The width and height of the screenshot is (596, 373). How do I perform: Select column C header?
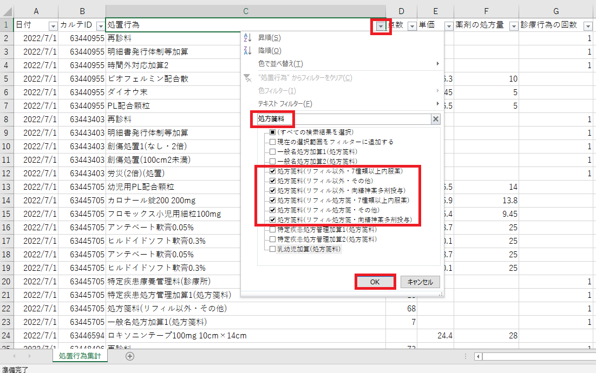tap(246, 11)
